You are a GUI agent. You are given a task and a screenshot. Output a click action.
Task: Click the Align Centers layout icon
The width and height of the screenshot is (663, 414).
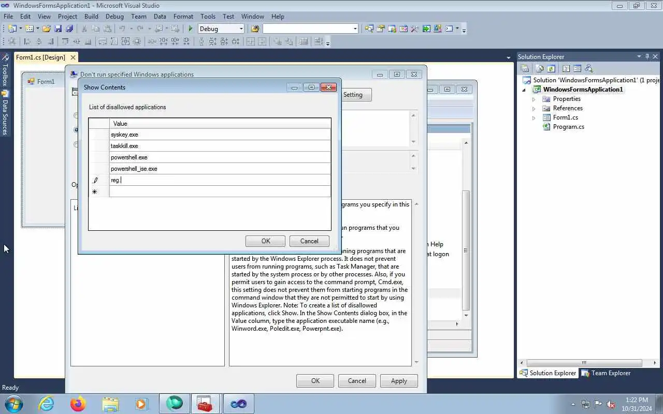(39, 41)
